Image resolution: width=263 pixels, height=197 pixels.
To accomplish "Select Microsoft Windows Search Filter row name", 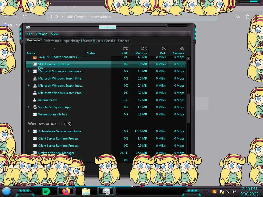I will pos(61,78).
